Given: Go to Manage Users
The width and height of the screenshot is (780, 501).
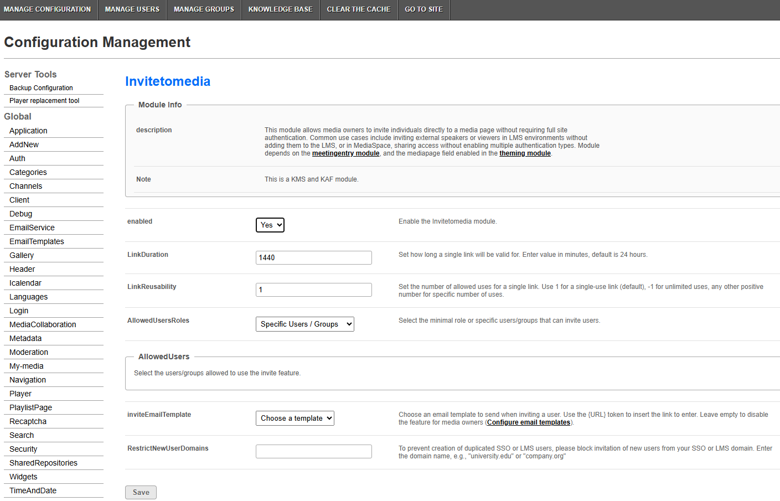Looking at the screenshot, I should 132,9.
